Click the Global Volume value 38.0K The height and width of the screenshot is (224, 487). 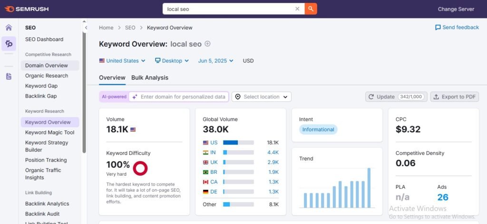pos(215,129)
